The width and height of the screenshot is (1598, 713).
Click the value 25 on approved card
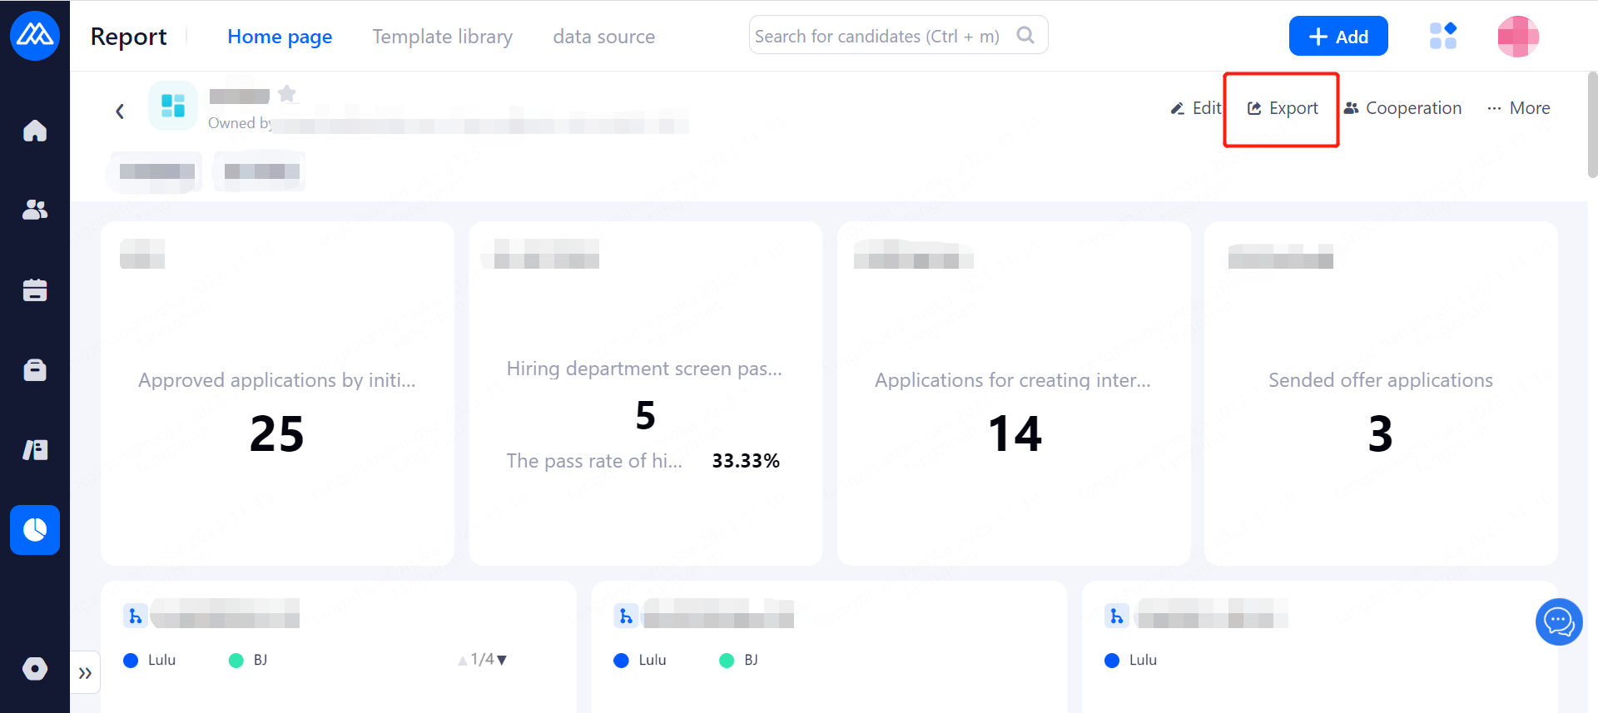[277, 433]
